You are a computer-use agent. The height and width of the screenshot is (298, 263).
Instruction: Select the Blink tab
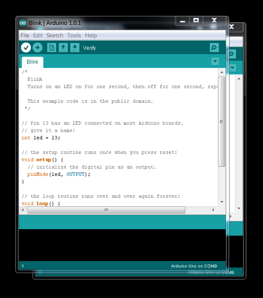point(33,62)
